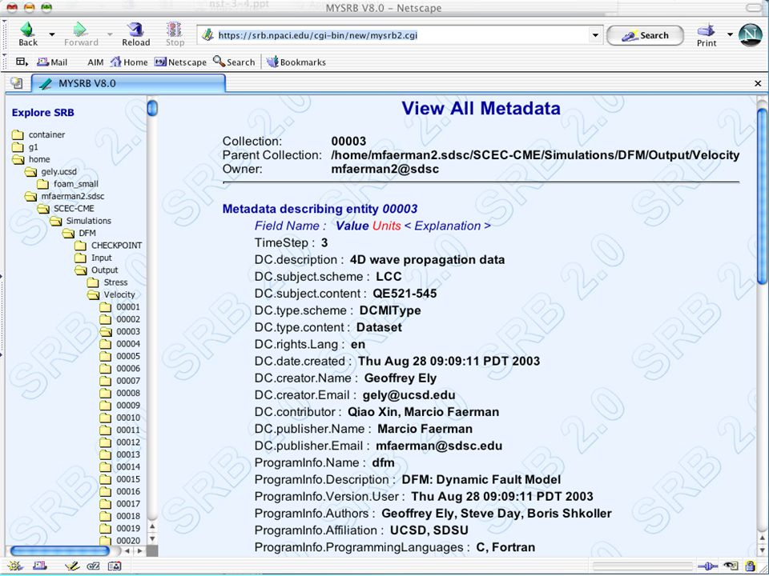
Task: Click the tree panel horizontal scrollbar thumb
Action: (60, 550)
